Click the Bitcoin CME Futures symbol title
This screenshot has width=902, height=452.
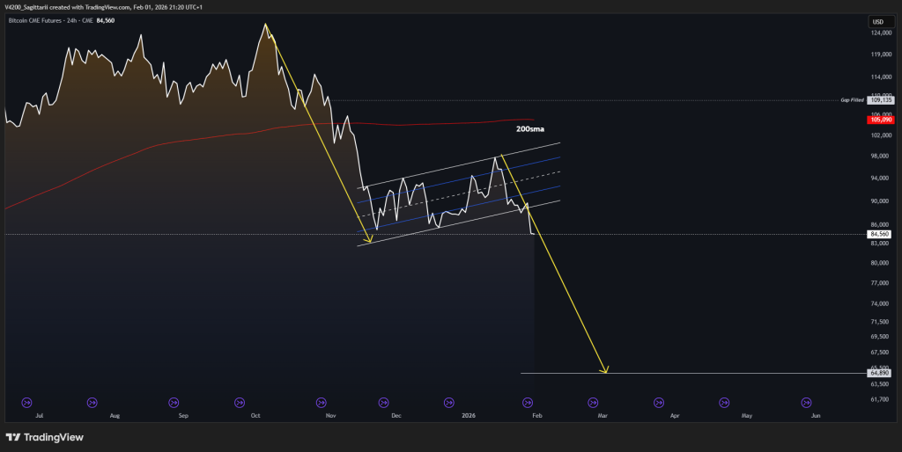46,19
